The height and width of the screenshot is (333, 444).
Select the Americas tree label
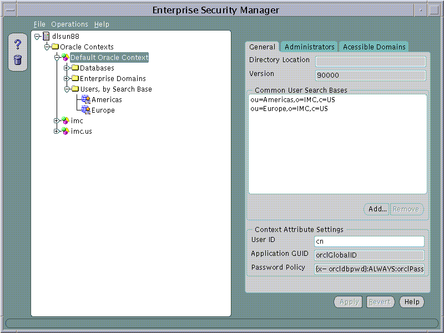107,100
